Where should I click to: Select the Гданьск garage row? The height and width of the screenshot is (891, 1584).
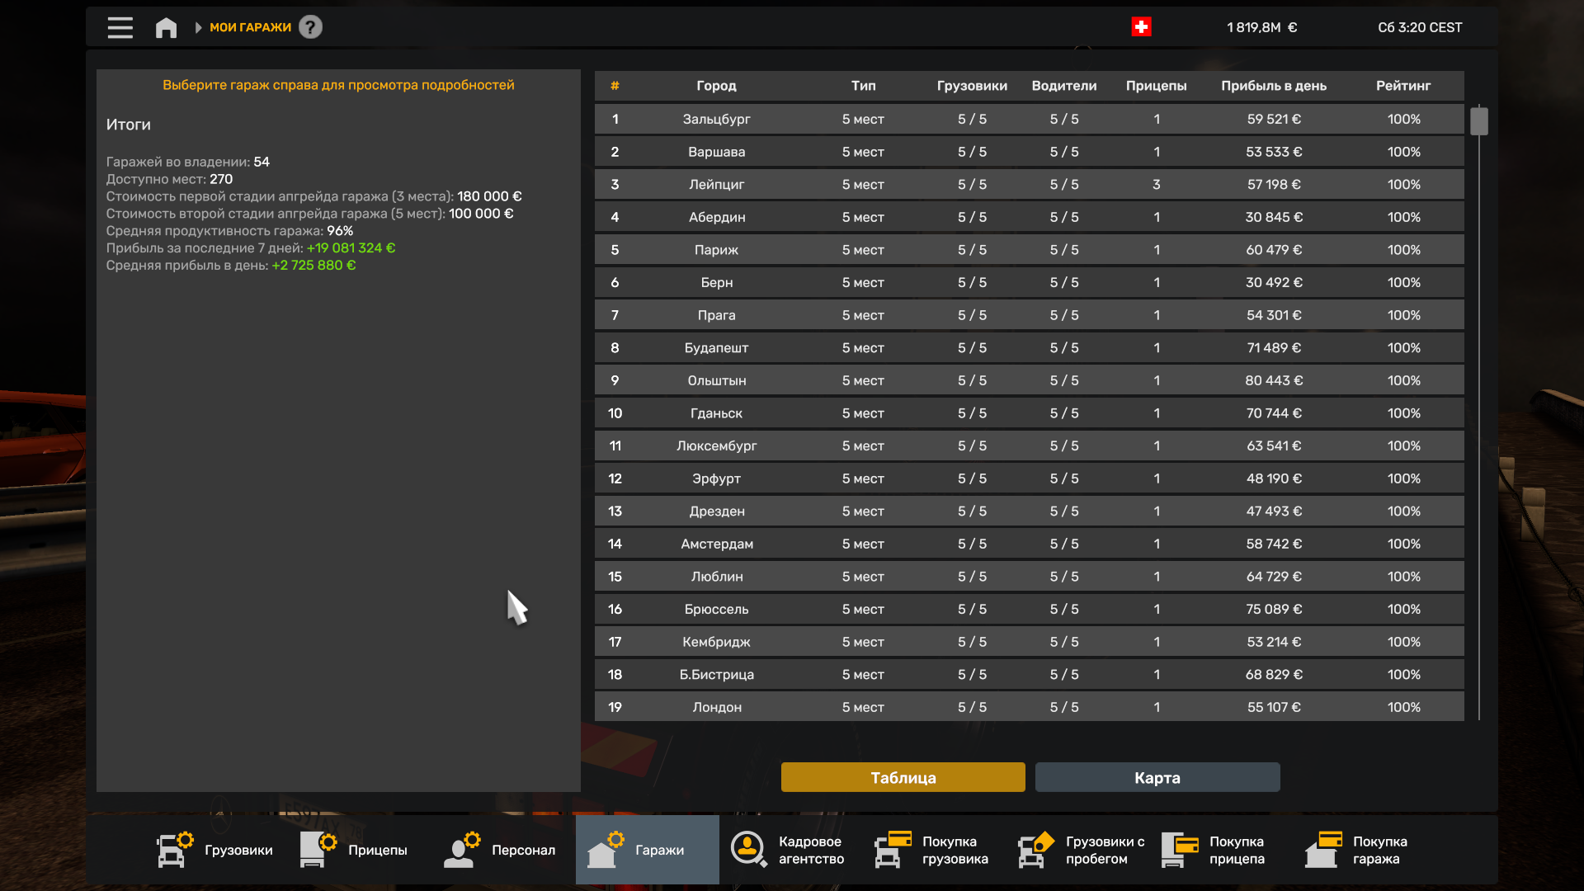tap(1029, 413)
